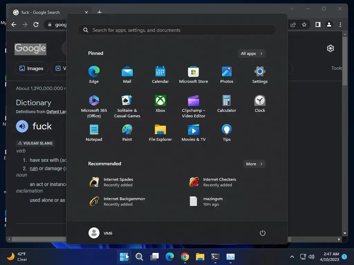The width and height of the screenshot is (354, 265).
Task: Open the Xbox app
Action: tap(160, 104)
